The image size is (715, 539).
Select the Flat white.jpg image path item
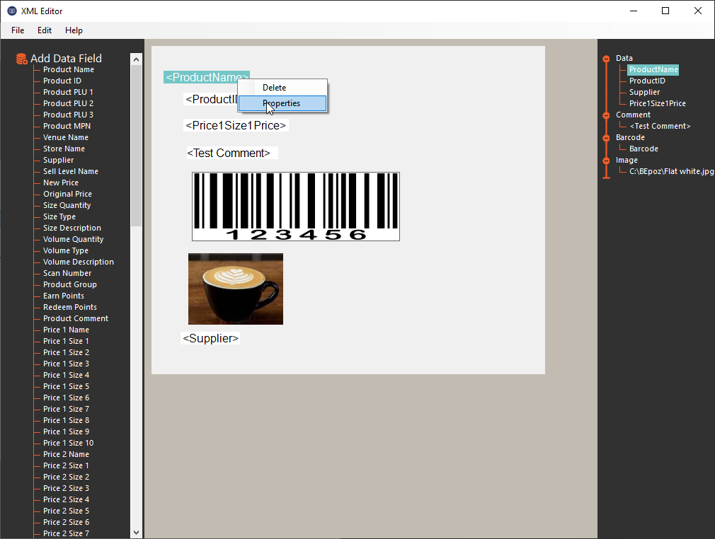pyautogui.click(x=671, y=172)
